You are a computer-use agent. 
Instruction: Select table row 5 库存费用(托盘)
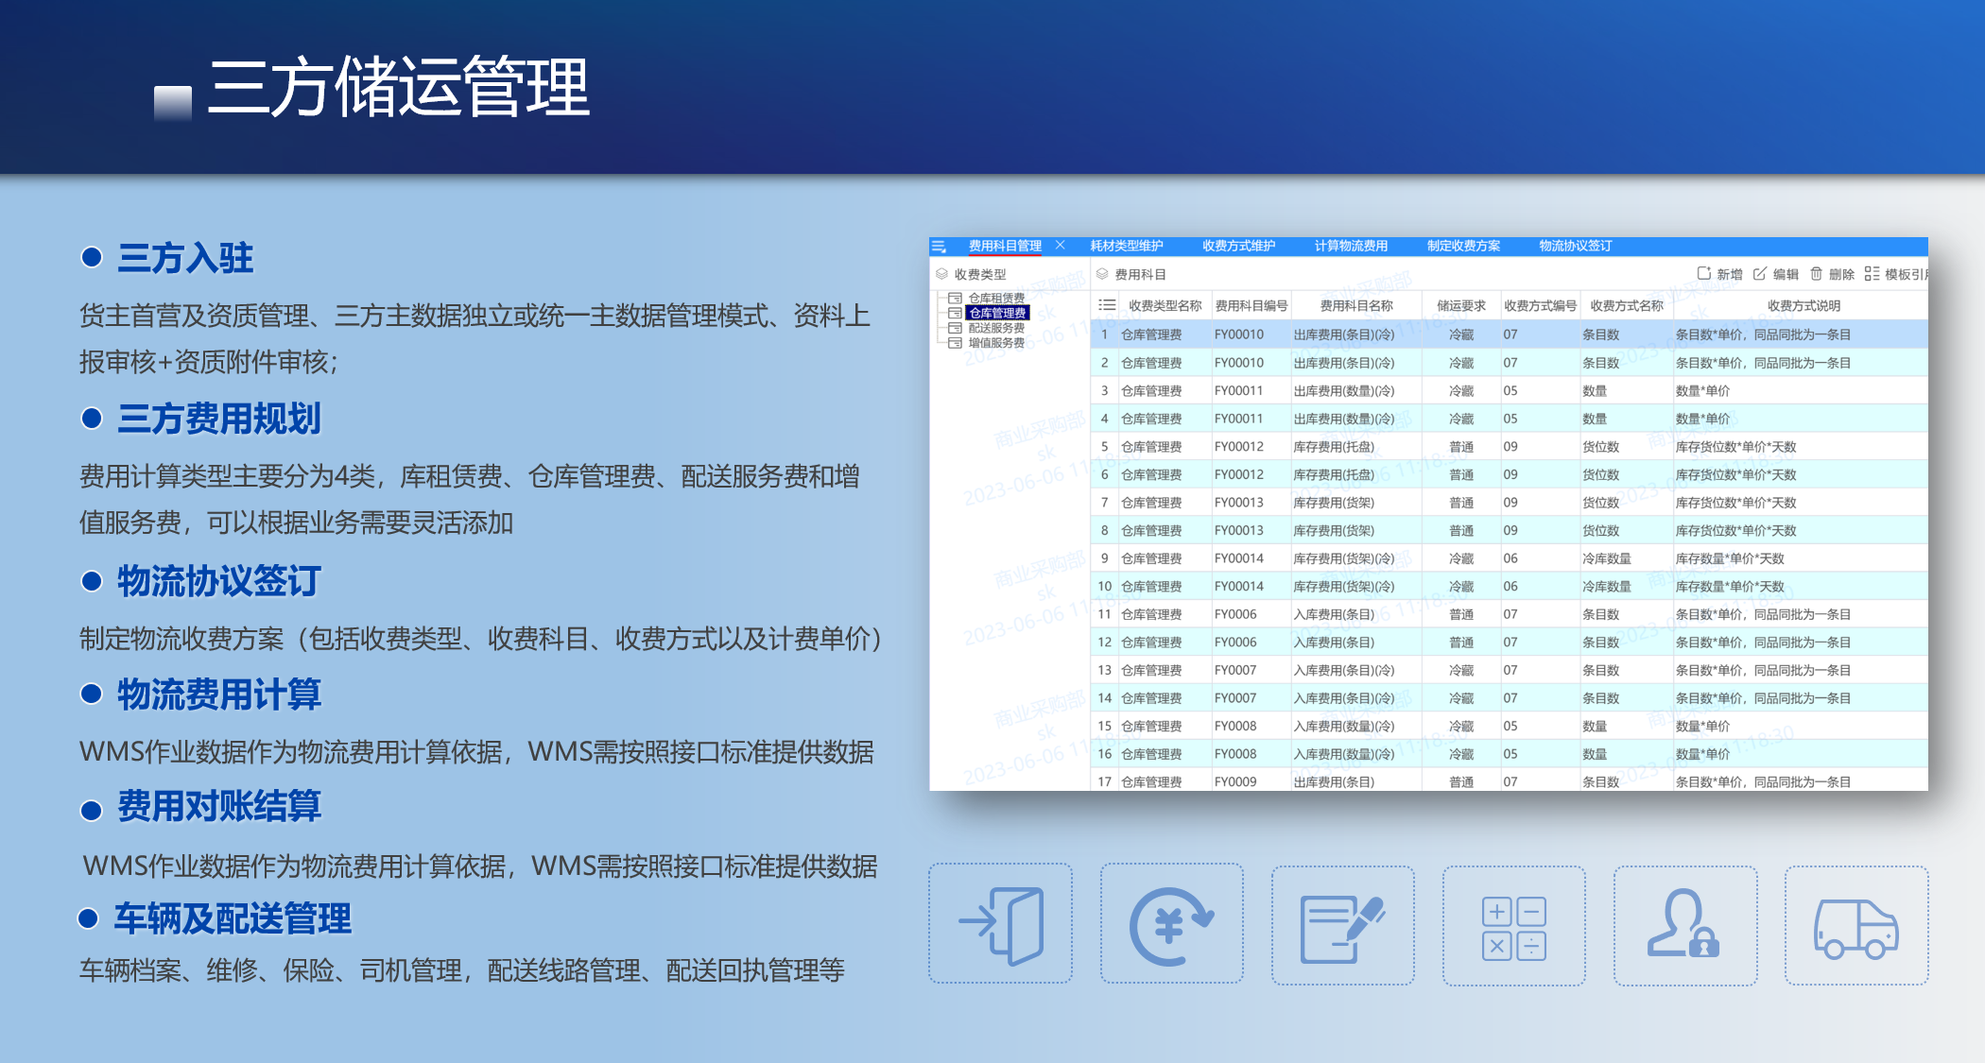[x=1334, y=447]
